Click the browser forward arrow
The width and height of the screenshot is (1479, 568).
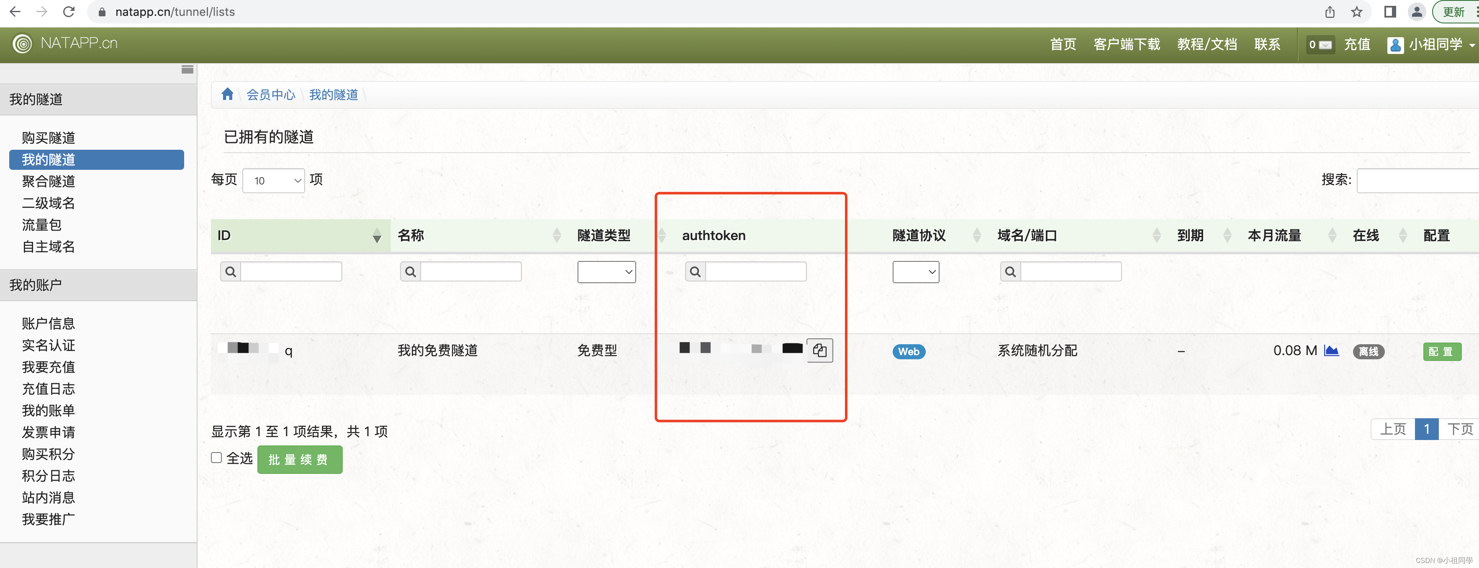(42, 11)
